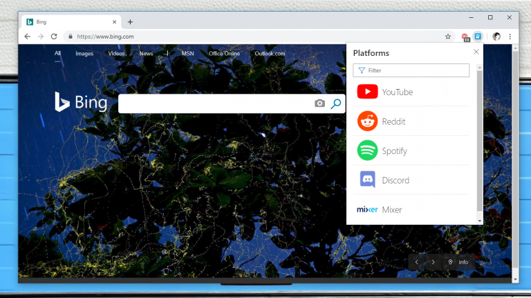Click Platforms panel scrollbar down arrow
531x298 pixels.
(x=480, y=221)
